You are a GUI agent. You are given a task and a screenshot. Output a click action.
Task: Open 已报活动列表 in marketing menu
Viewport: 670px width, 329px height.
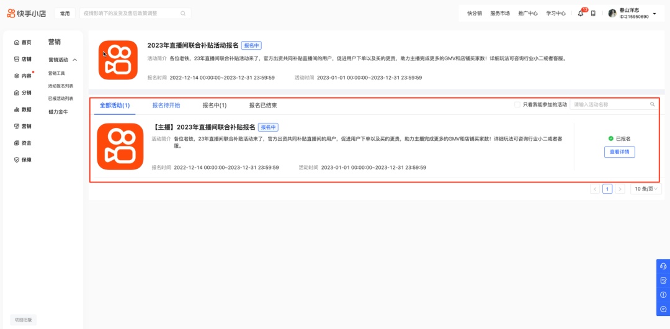click(61, 98)
